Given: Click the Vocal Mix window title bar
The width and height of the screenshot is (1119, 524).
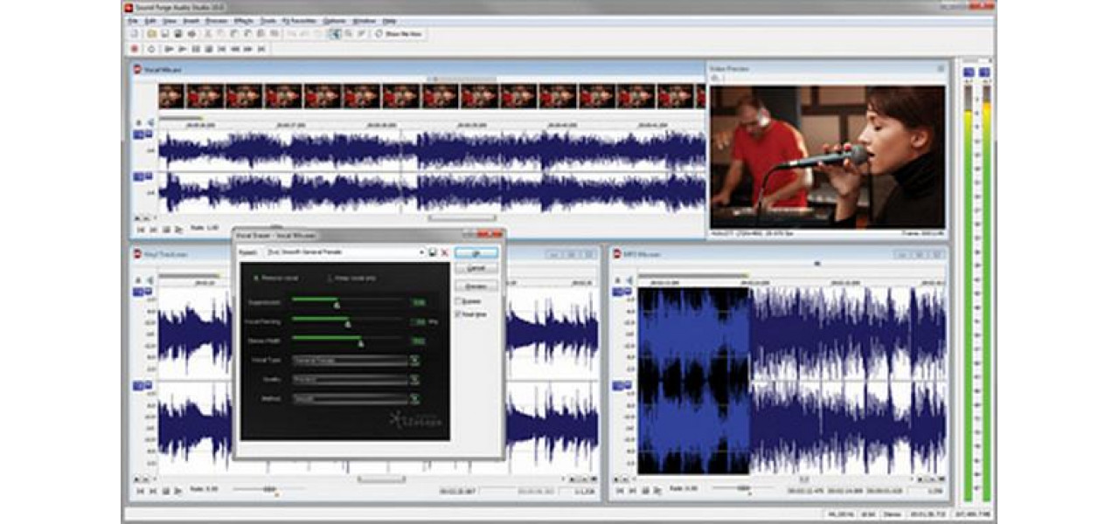Looking at the screenshot, I should 416,68.
